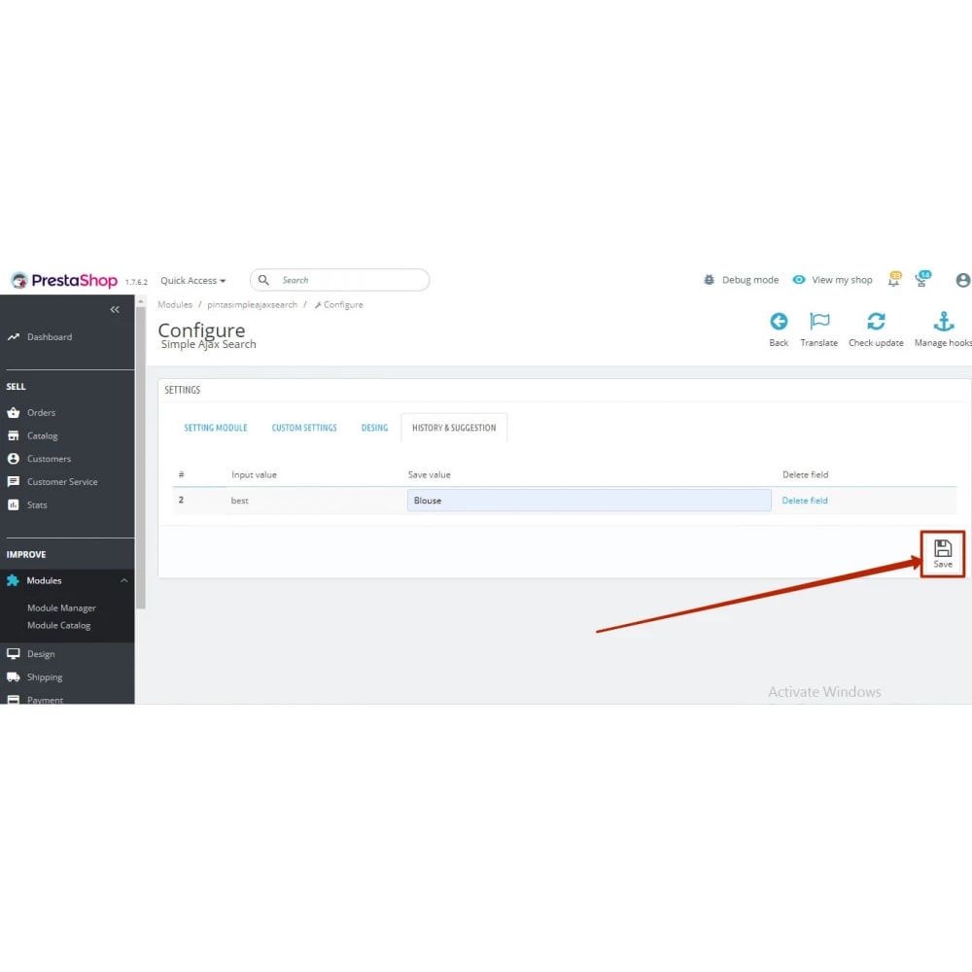Click the Save value field containing Blouse

pyautogui.click(x=589, y=501)
